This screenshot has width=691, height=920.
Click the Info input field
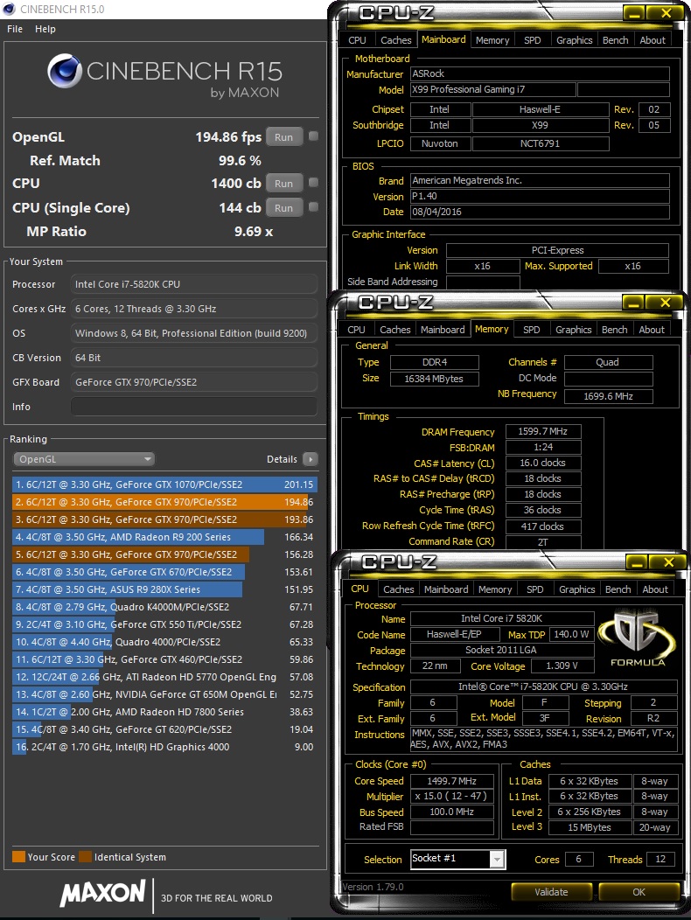[193, 407]
